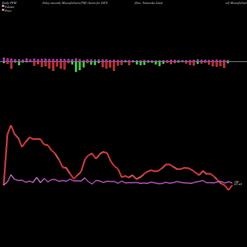247x247 pixels.
Task: Click the MunafaSutra(TM) charts for DEN title
Action: 85,3
